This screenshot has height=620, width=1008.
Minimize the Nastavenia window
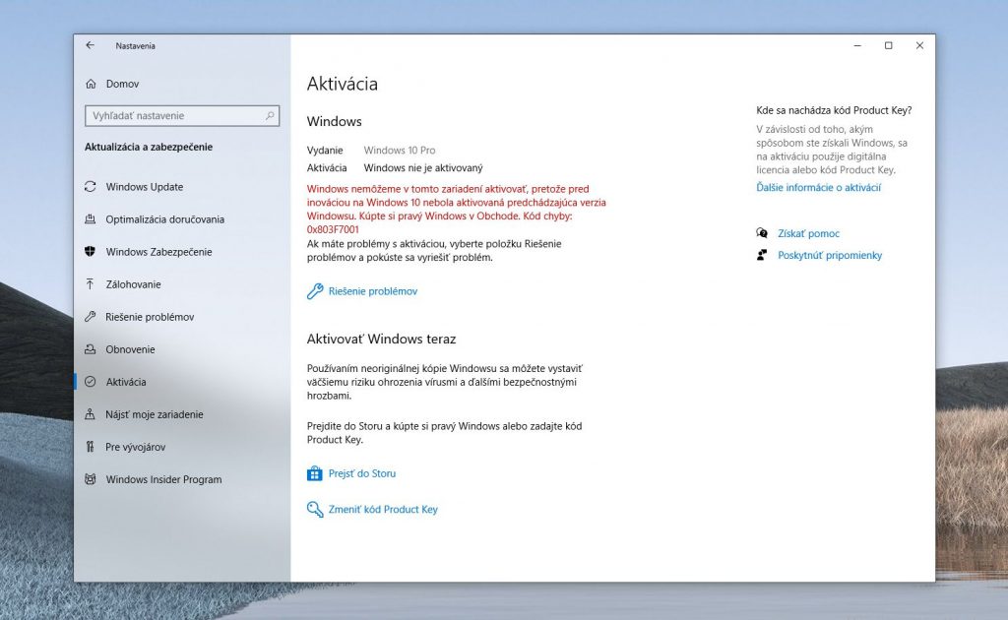(x=857, y=45)
